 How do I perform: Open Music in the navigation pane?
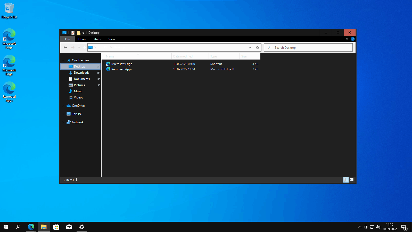[78, 91]
